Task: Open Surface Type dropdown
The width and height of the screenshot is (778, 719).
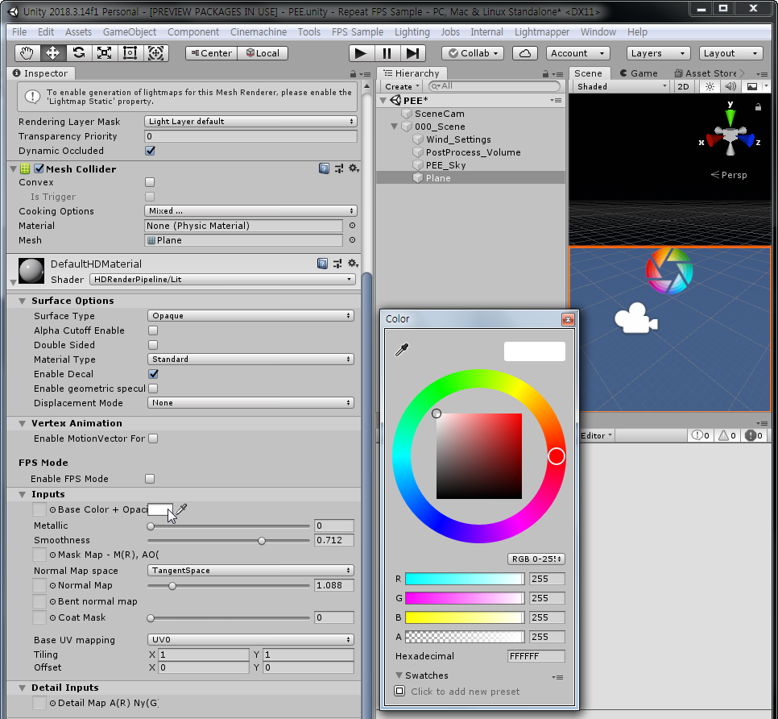Action: (x=250, y=316)
